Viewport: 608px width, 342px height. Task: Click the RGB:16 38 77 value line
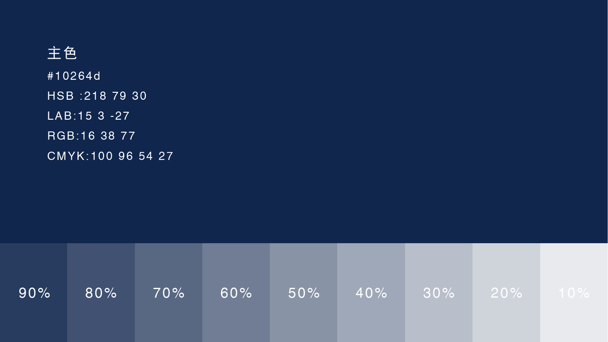91,136
